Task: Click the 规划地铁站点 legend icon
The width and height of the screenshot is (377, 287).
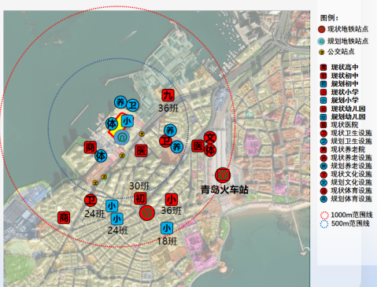Action: tap(321, 42)
